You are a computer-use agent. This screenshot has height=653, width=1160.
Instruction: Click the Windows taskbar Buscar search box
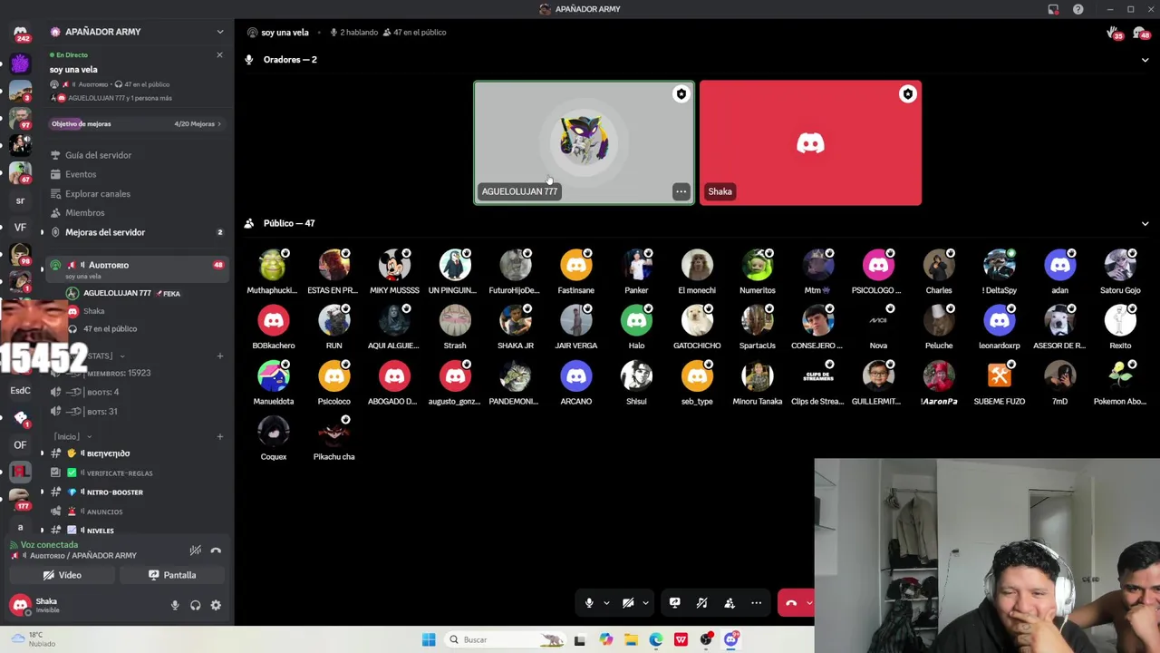(504, 640)
